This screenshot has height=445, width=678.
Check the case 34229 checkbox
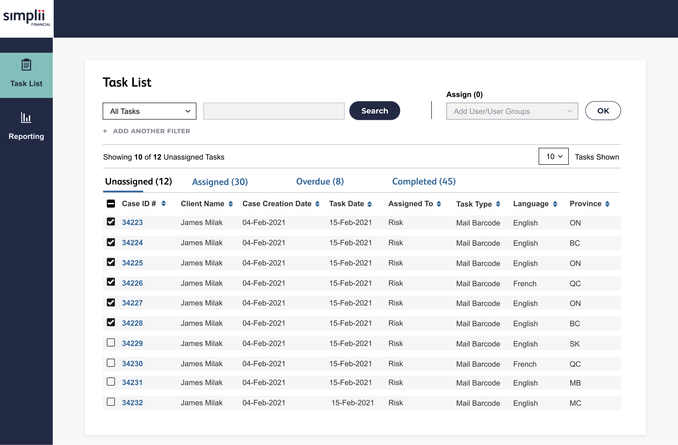click(x=111, y=343)
